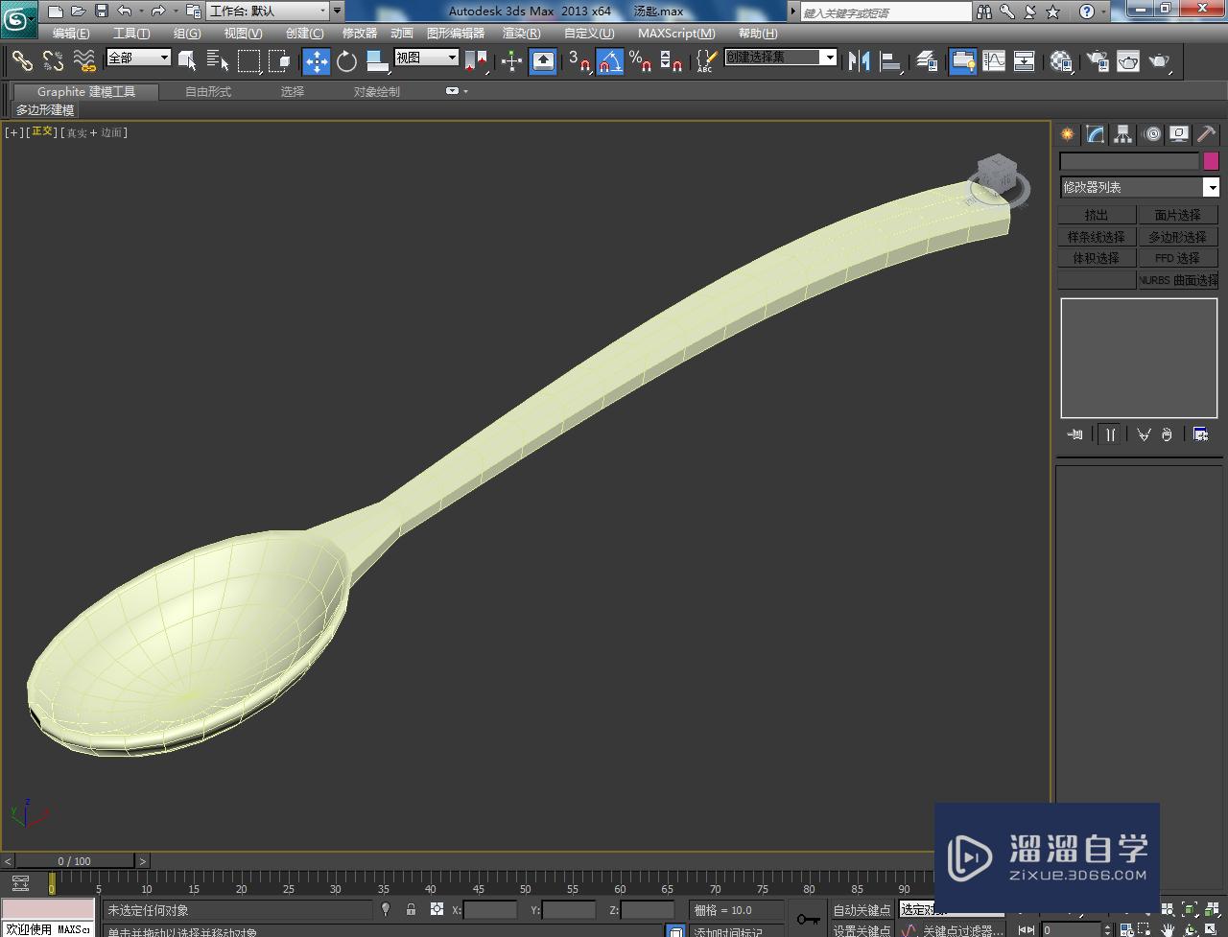Activate the Select and Move tool
1228x937 pixels.
pyautogui.click(x=317, y=61)
